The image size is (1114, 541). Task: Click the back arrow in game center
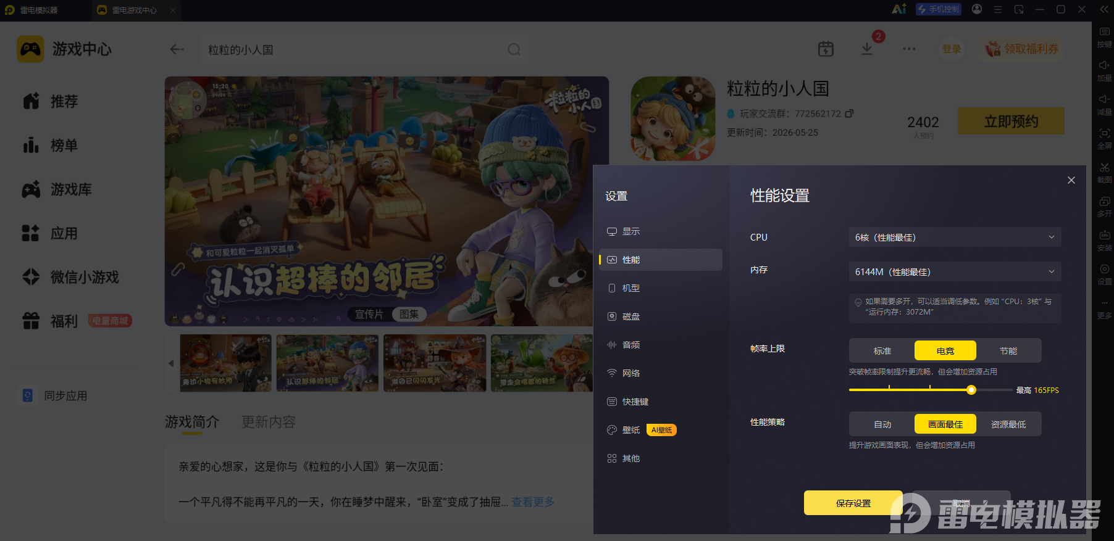point(177,49)
